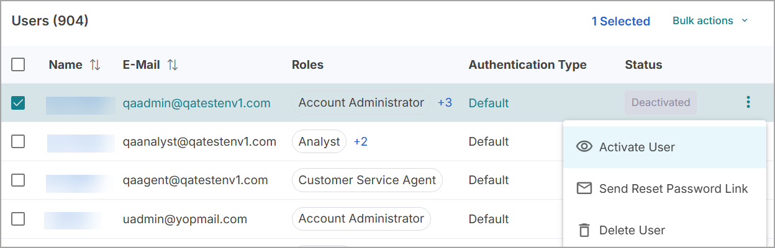Check the uadmin@yopmail.com row checkbox

(x=18, y=219)
